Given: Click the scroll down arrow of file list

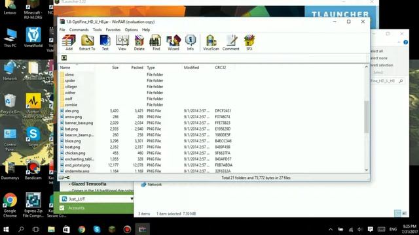Looking at the screenshot, I should pos(367,170).
